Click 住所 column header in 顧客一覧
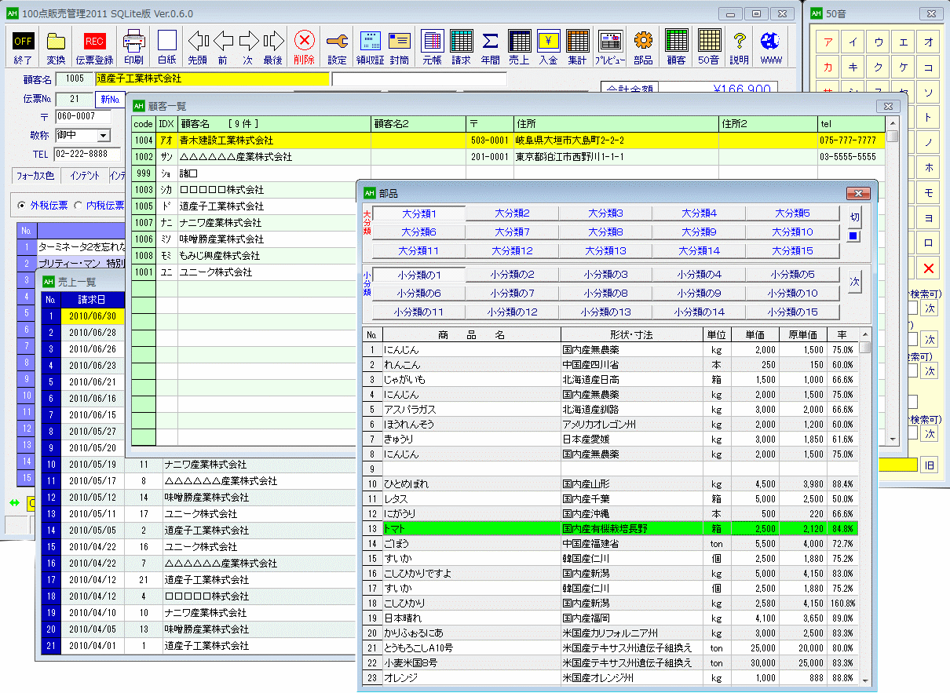This screenshot has width=950, height=693. tap(616, 124)
